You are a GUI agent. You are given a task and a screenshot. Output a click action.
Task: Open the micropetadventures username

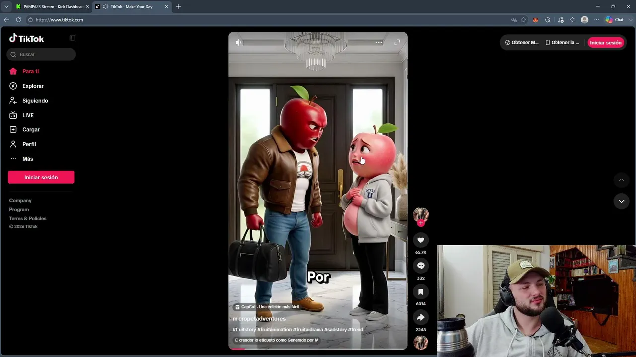[259, 319]
